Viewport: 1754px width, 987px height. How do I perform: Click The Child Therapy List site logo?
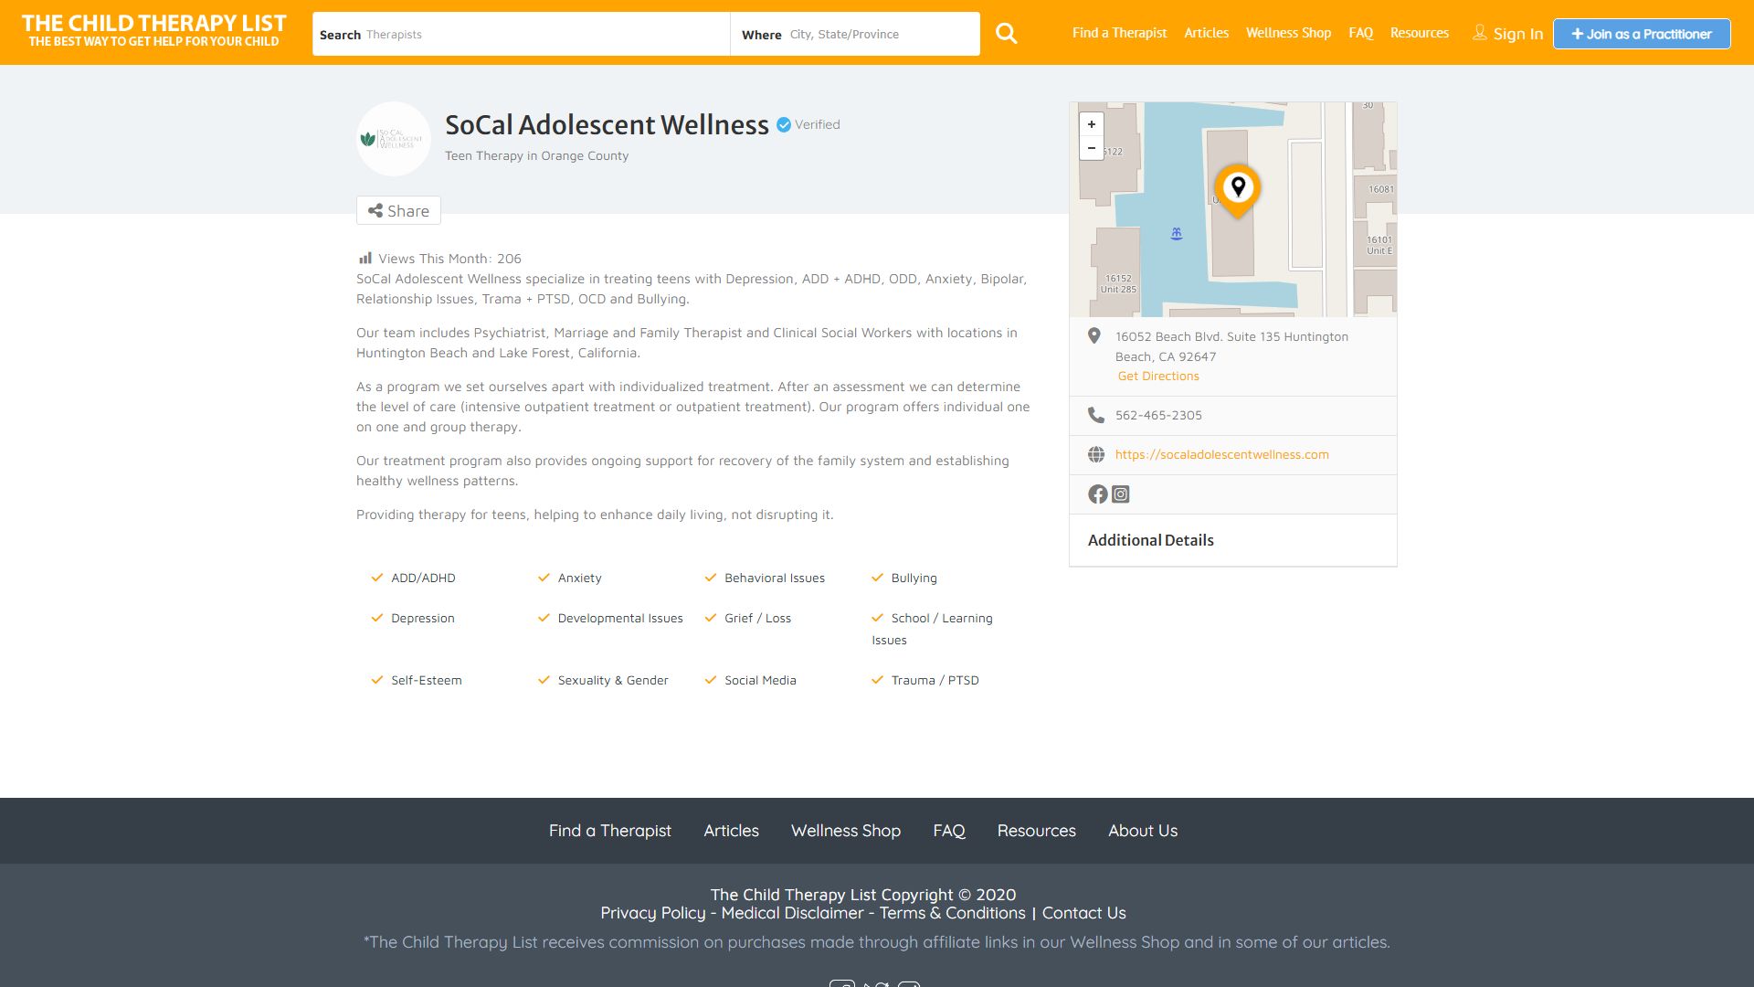click(153, 31)
